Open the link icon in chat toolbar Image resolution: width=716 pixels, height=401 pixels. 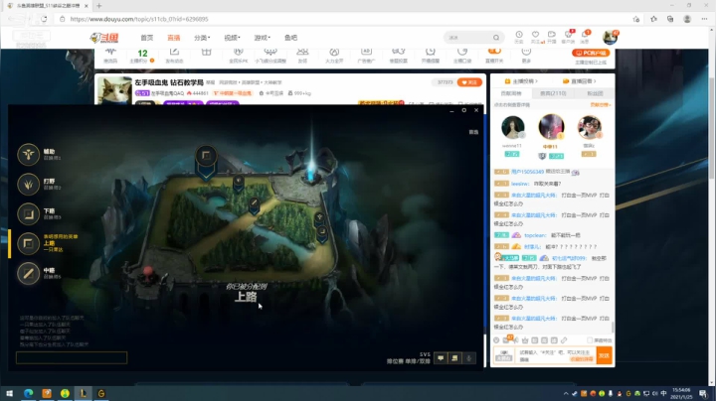pos(564,339)
